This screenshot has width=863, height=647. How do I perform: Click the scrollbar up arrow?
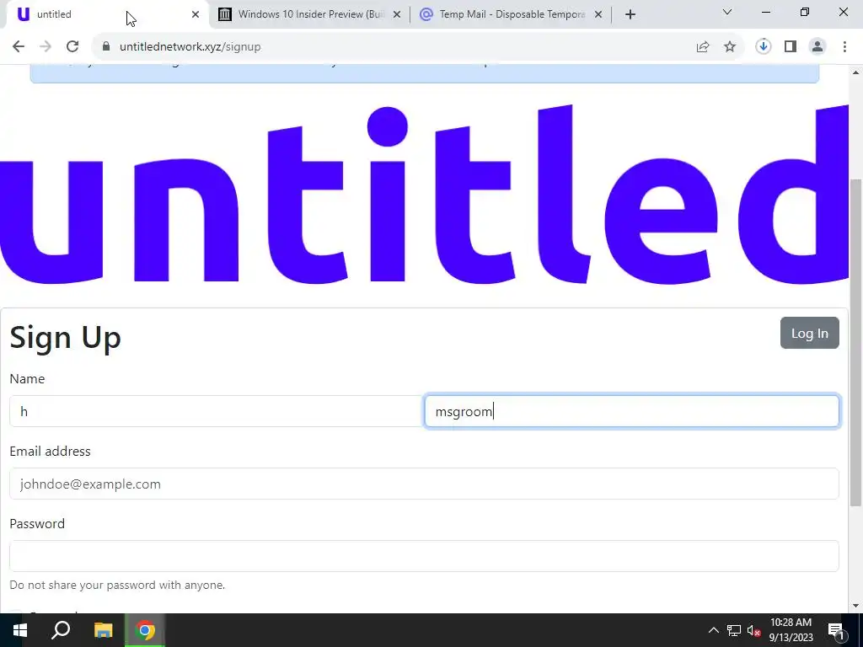tap(856, 72)
